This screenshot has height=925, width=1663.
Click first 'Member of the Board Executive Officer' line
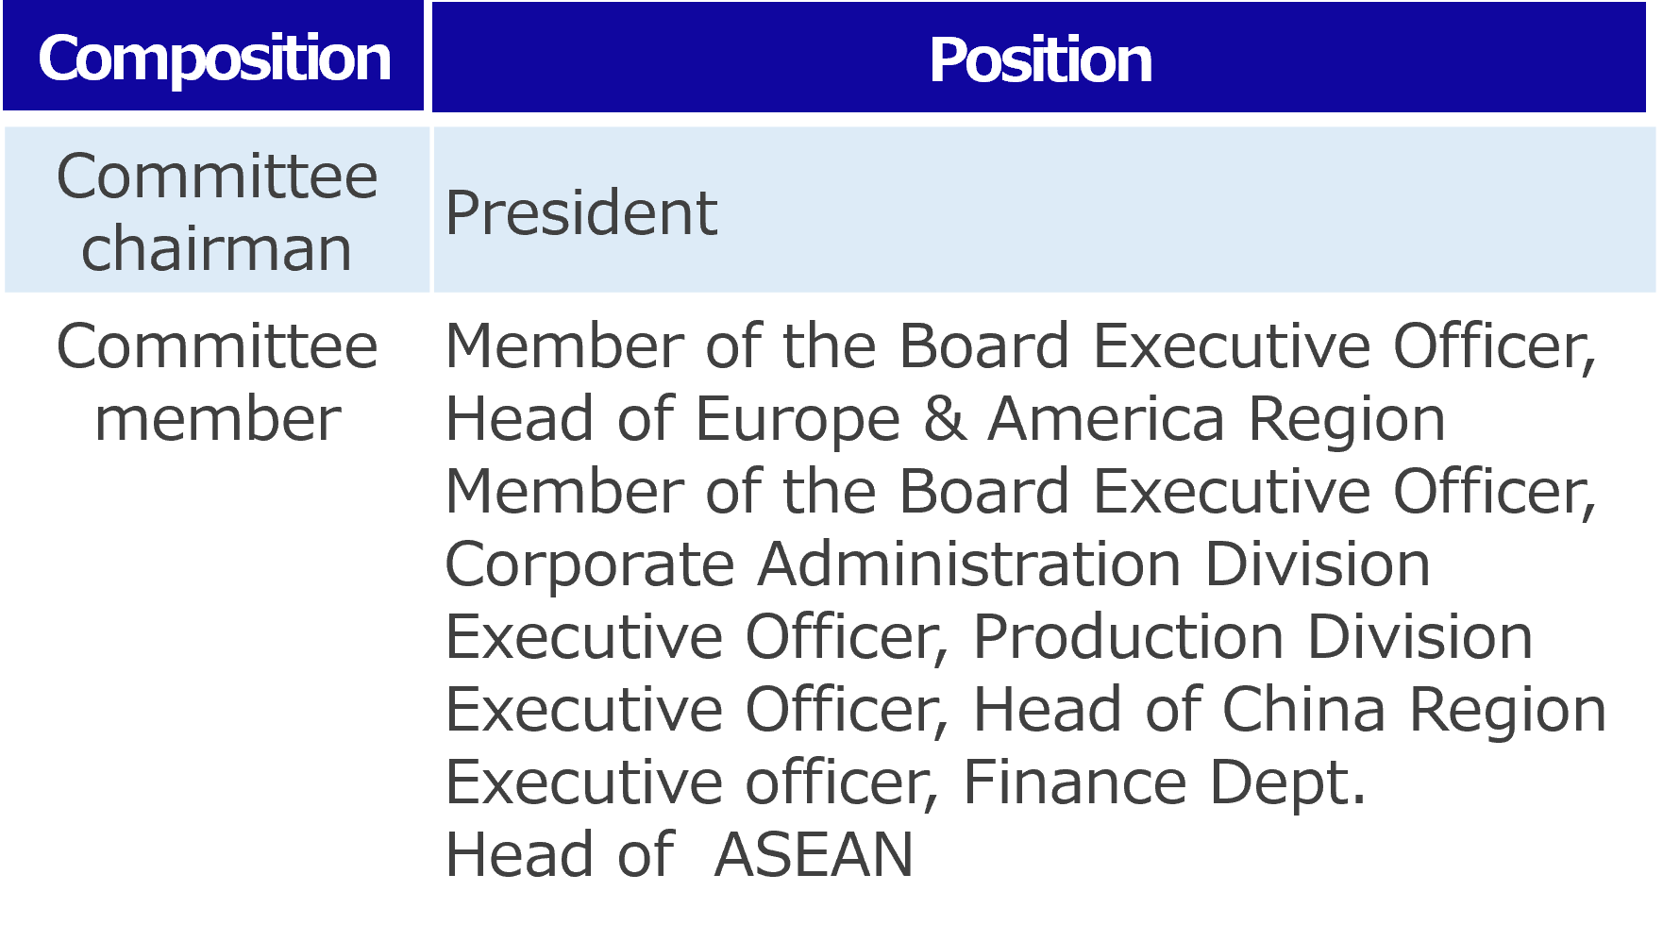click(x=1020, y=346)
